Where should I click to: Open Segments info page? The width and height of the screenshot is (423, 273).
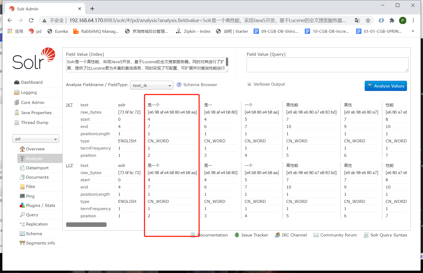coord(40,243)
